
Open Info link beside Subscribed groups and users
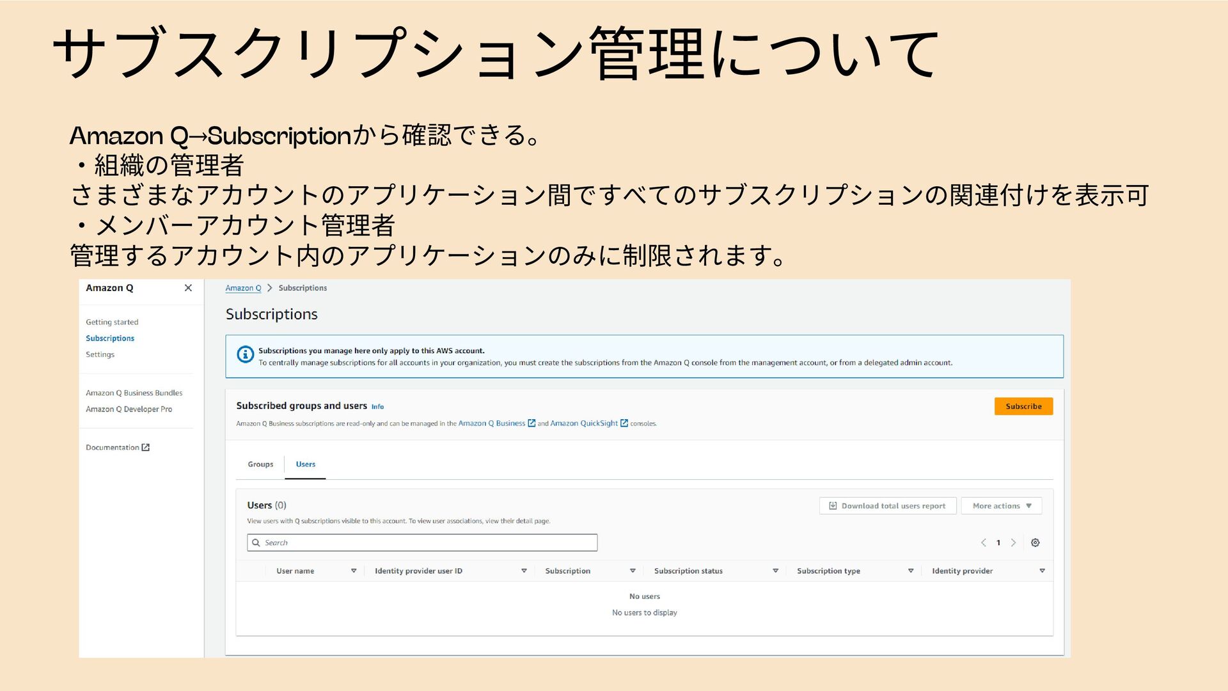click(x=377, y=407)
